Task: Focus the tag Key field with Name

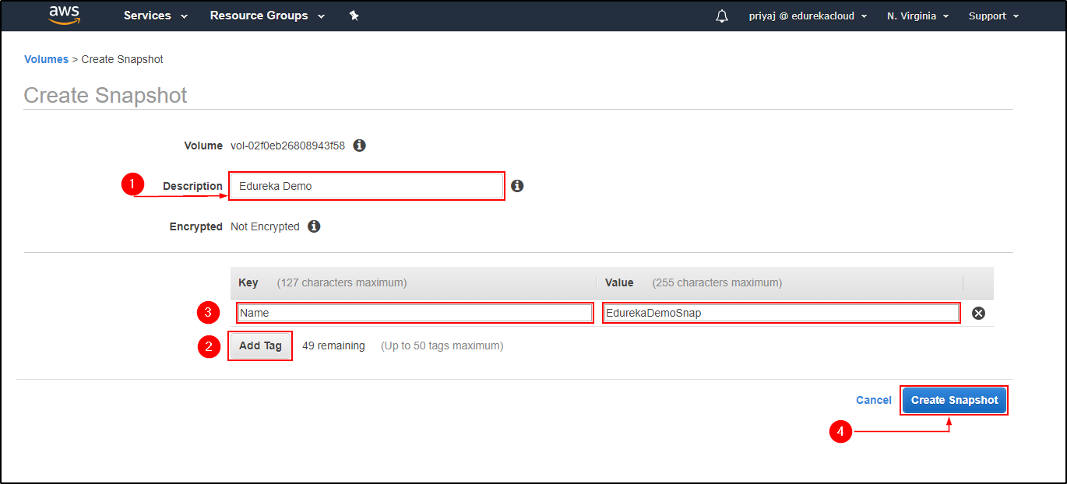Action: click(415, 313)
